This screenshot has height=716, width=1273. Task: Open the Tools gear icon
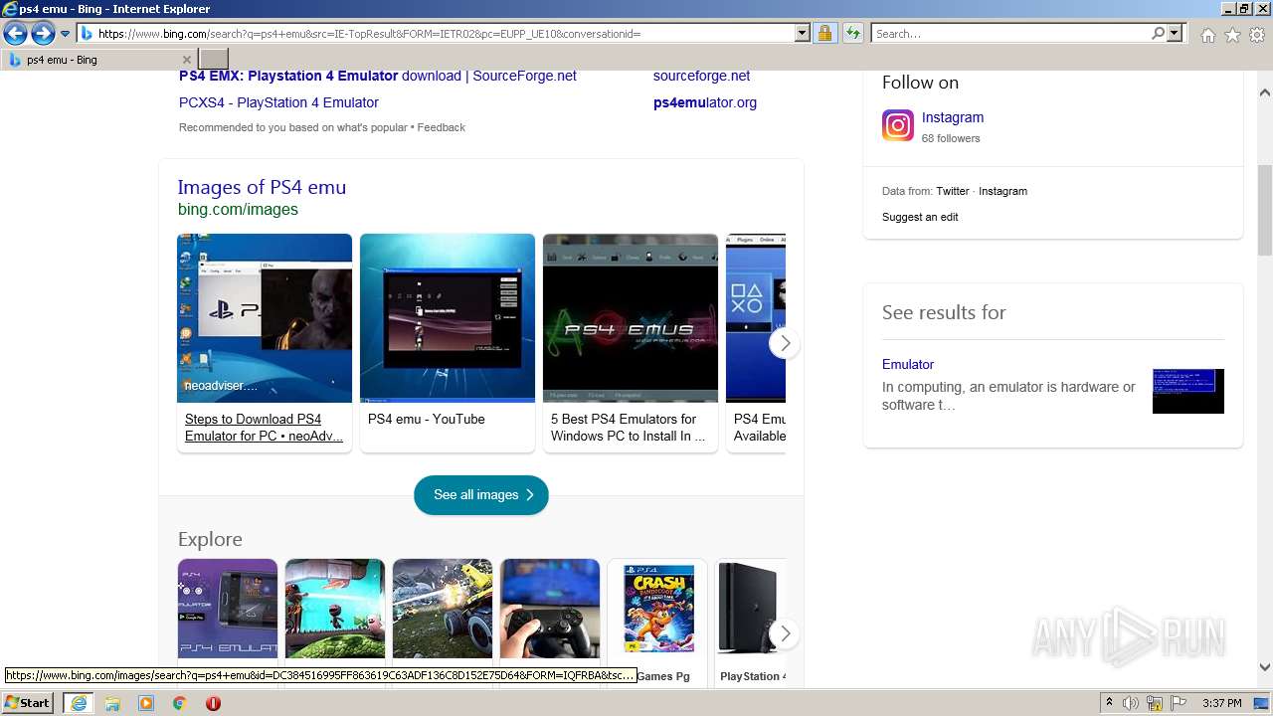point(1257,35)
